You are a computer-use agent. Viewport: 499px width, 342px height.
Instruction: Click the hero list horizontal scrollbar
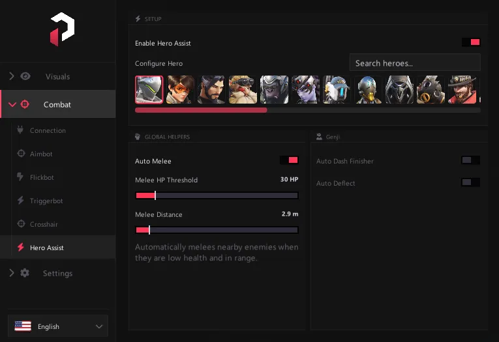tap(307, 110)
